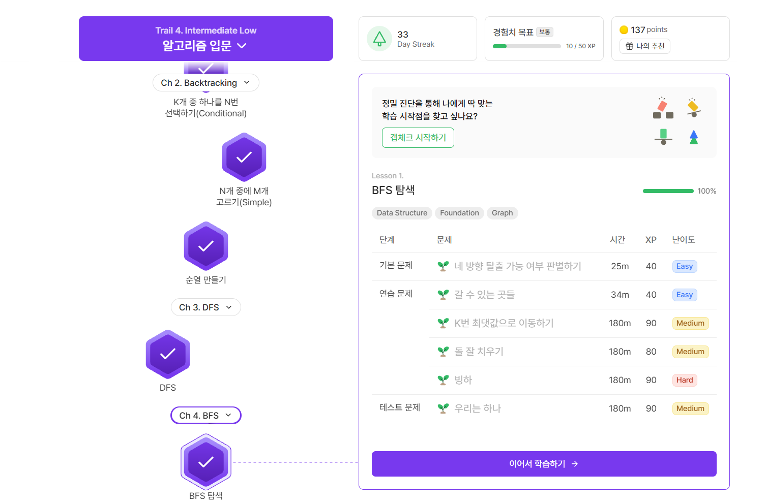Expand the Ch 2. Backtracking chapter dropdown

[206, 83]
